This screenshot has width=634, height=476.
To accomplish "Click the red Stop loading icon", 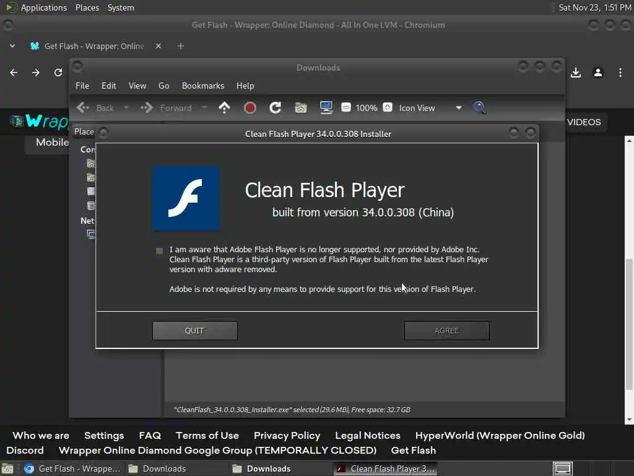I will 250,108.
